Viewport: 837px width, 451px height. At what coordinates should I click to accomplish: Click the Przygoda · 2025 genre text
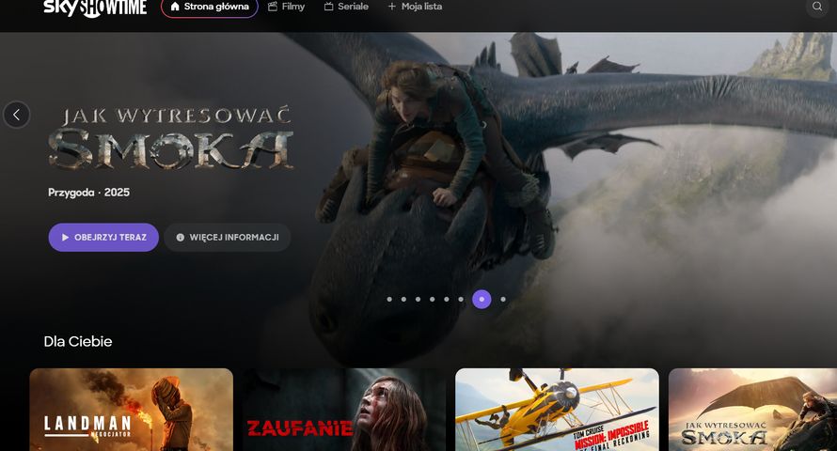(88, 193)
